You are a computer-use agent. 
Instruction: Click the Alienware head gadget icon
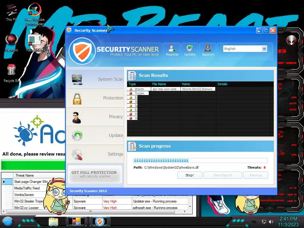coord(291,40)
